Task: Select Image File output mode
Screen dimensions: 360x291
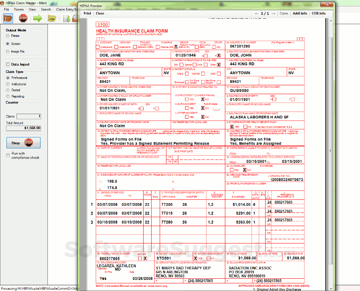Action: point(8,51)
